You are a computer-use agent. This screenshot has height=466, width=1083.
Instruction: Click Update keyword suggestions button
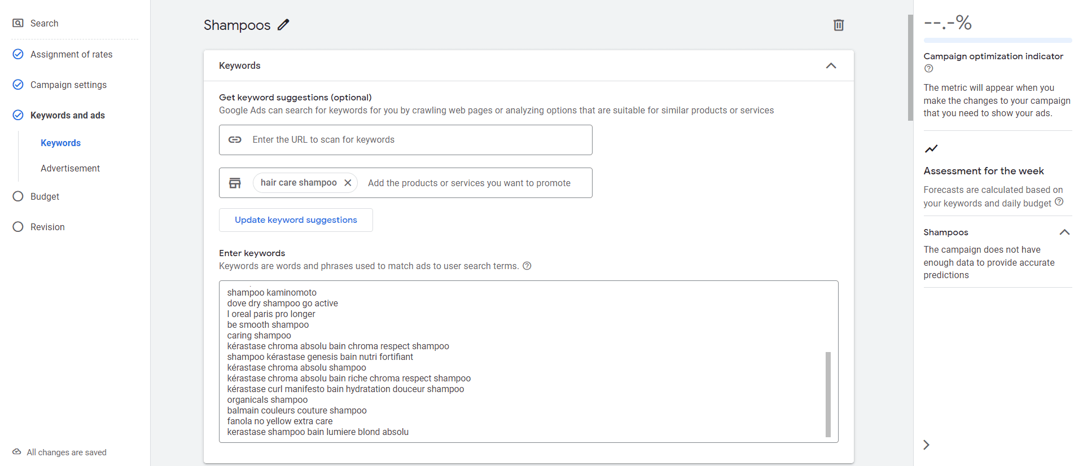pyautogui.click(x=296, y=220)
